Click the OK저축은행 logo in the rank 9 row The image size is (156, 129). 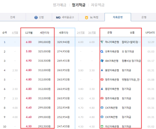pyautogui.click(x=102, y=117)
